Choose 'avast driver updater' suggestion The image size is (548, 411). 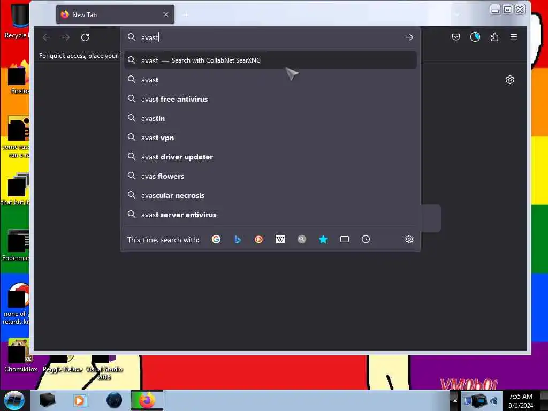[x=270, y=157]
